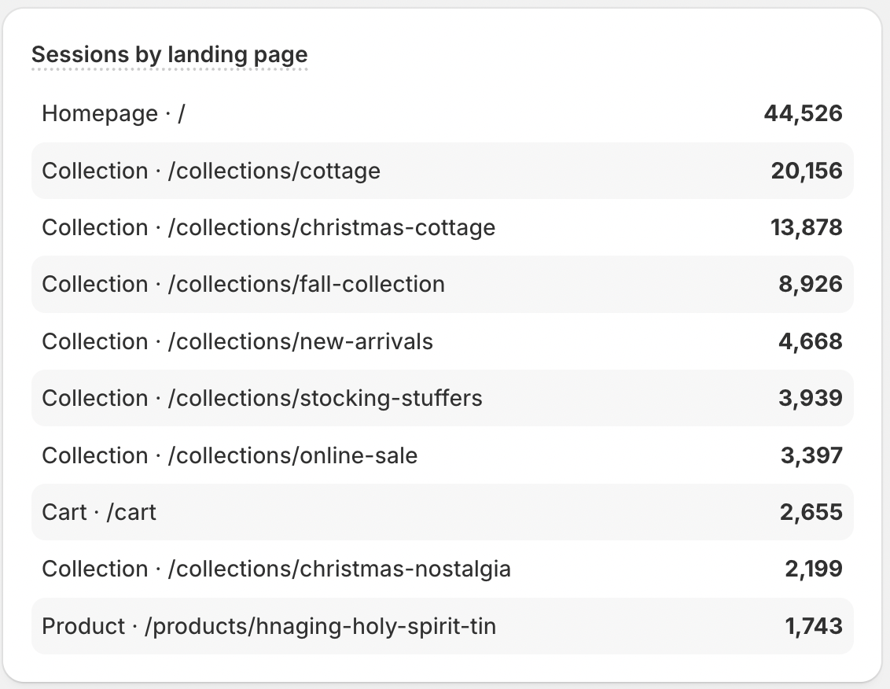Select the 2,655 cart sessions value
The height and width of the screenshot is (689, 890).
(810, 512)
